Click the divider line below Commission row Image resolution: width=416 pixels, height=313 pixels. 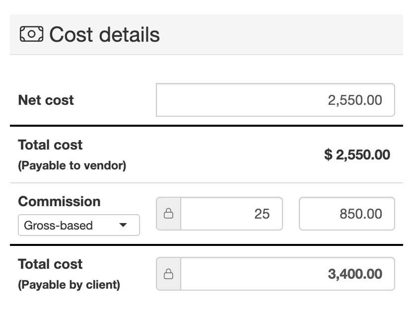tap(206, 245)
